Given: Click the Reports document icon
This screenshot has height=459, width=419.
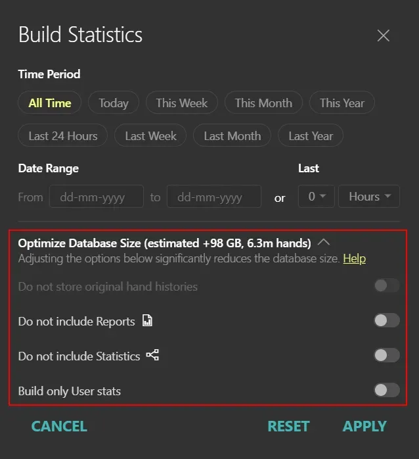Looking at the screenshot, I should (147, 321).
